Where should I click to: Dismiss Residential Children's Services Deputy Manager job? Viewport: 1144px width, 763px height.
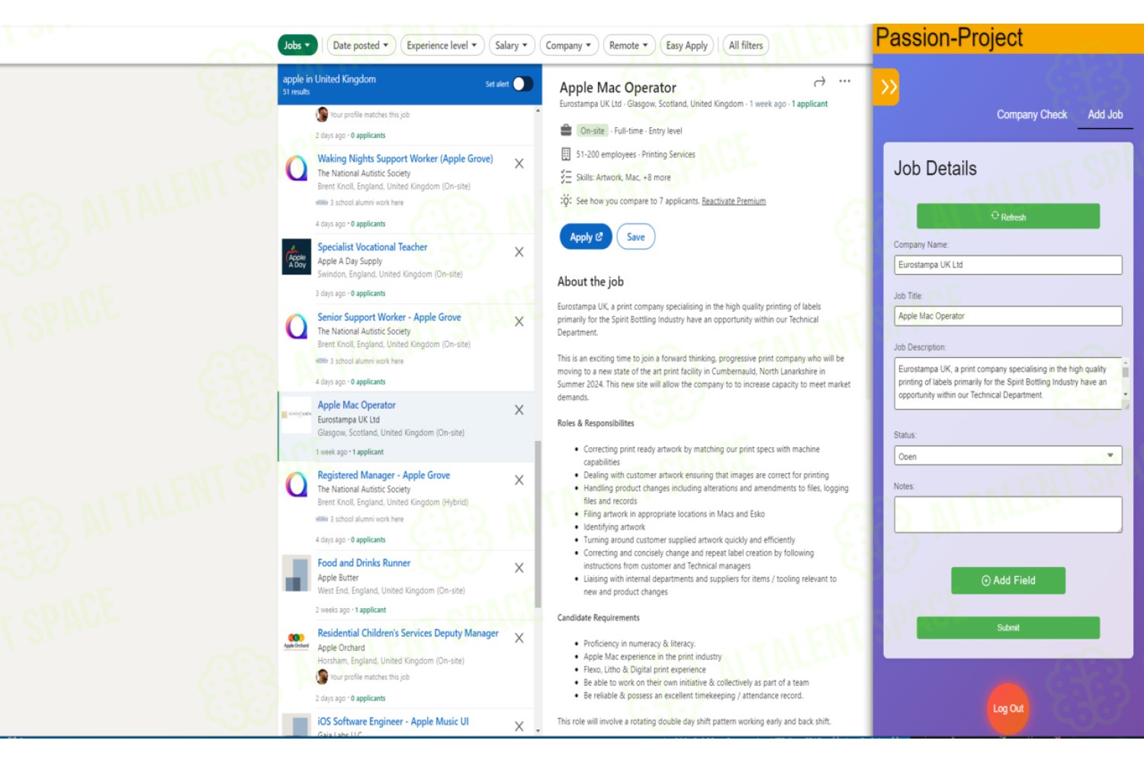(x=519, y=638)
